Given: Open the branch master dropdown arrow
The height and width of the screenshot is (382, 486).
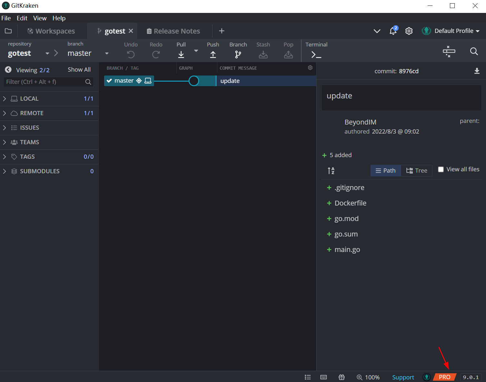Looking at the screenshot, I should point(107,54).
